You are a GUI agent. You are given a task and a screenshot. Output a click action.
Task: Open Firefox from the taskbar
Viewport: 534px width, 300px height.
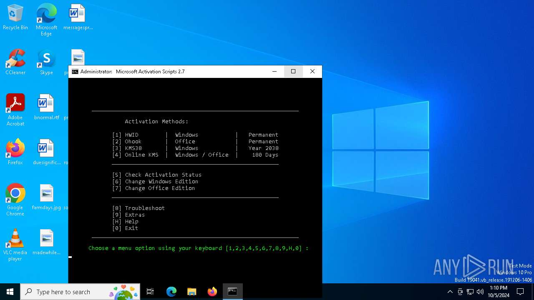(212, 292)
